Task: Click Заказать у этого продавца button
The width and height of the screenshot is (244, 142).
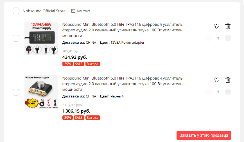Action: (x=204, y=135)
